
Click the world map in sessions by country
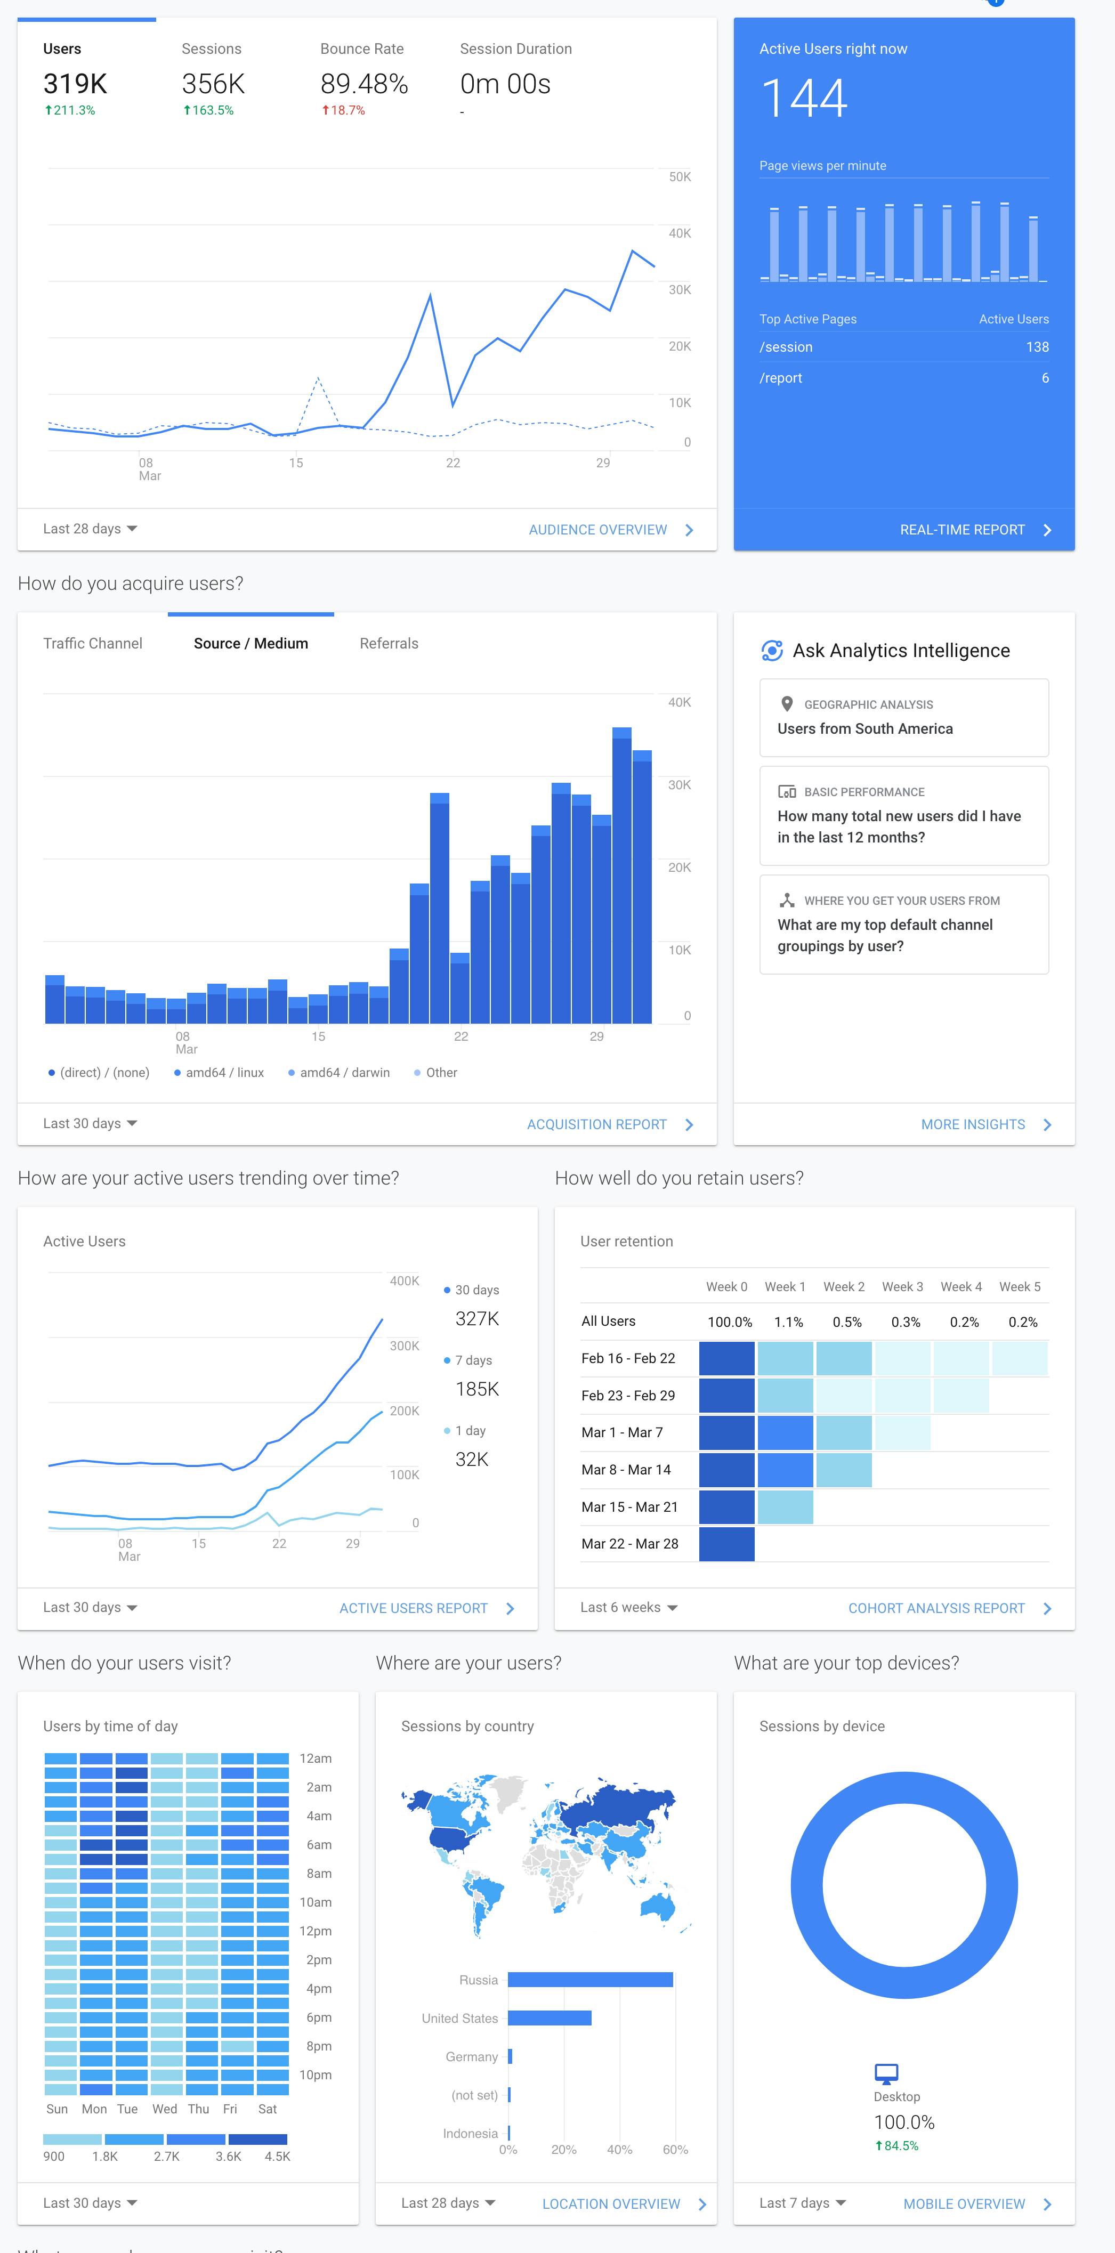pyautogui.click(x=546, y=1856)
